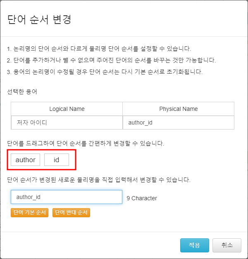248x259 pixels.
Task: Click the 선택한 용어 section label
Action: (22, 91)
